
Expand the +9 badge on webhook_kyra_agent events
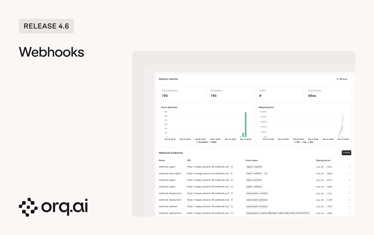coord(266,174)
